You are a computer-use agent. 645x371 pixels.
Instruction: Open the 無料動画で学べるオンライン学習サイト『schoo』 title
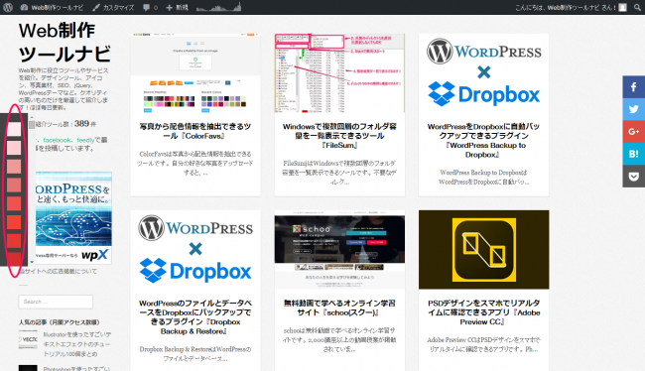tap(339, 308)
